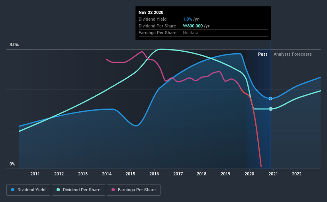Select the teal dividend per share data marker
This screenshot has height=202, width=327.
(x=270, y=109)
